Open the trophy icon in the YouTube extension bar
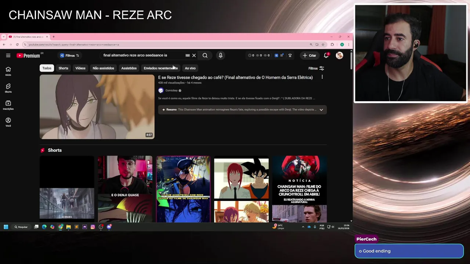 tap(290, 55)
